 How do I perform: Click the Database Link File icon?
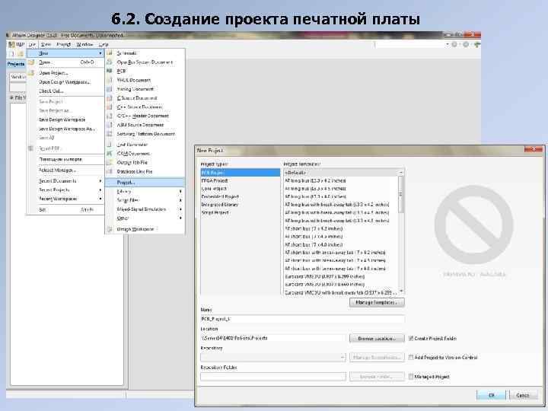(110, 171)
